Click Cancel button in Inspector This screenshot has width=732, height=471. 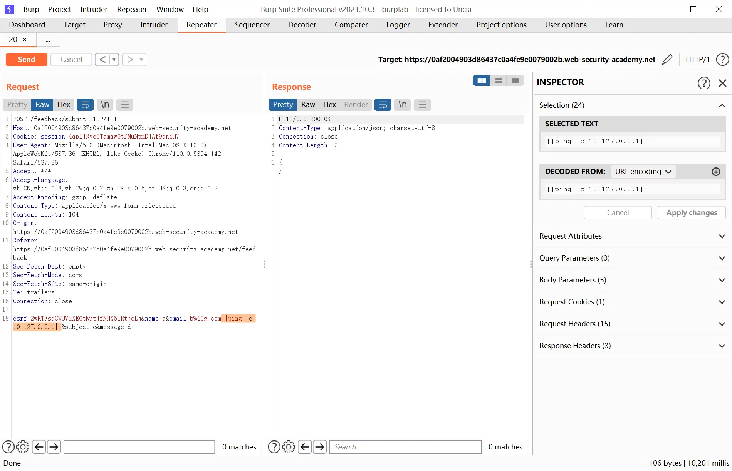pyautogui.click(x=618, y=213)
